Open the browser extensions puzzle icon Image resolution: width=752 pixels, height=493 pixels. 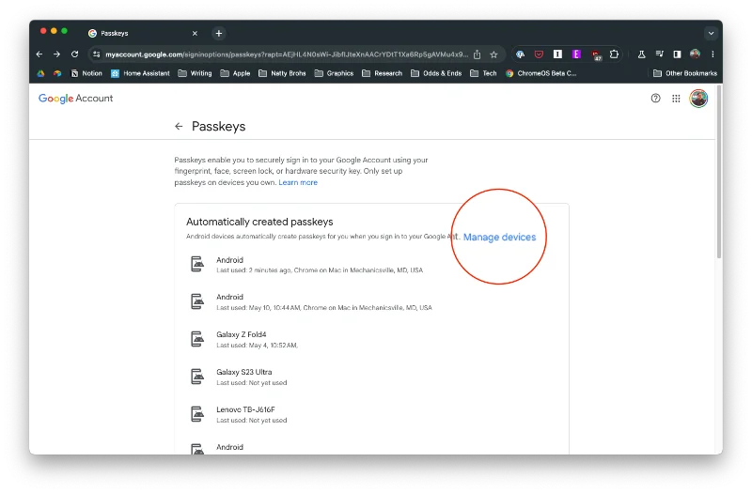tap(614, 54)
